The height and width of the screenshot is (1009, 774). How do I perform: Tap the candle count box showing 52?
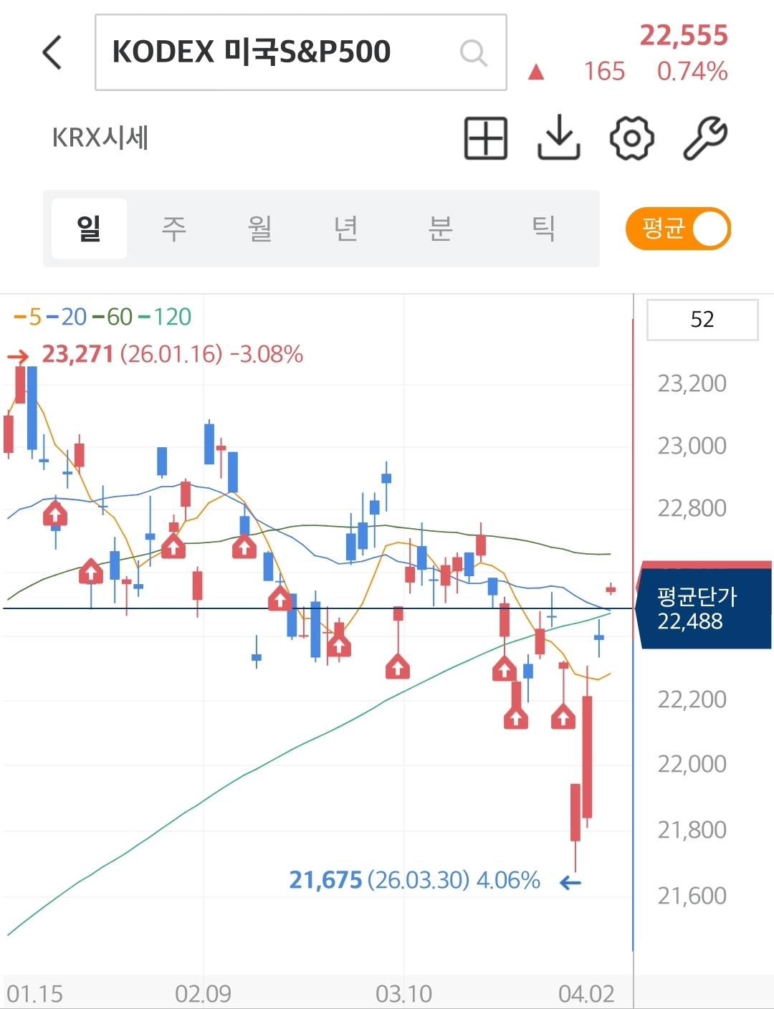click(x=702, y=320)
